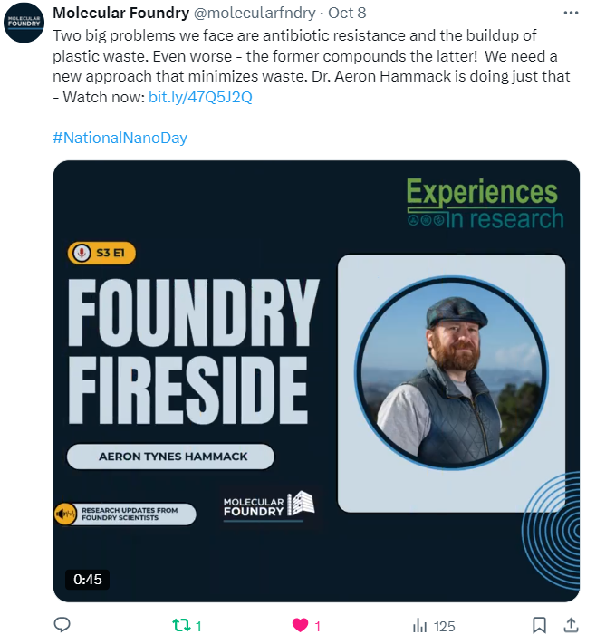Open the bit.ly/47Q5J2Q link

[200, 97]
